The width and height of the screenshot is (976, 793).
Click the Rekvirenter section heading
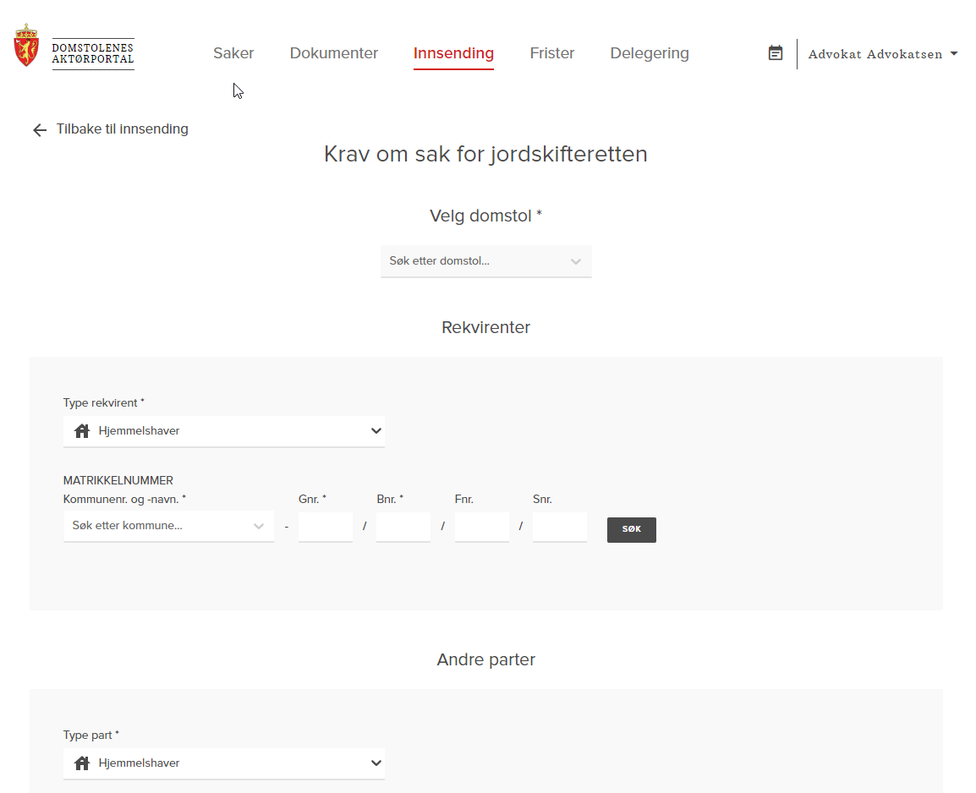tap(486, 328)
